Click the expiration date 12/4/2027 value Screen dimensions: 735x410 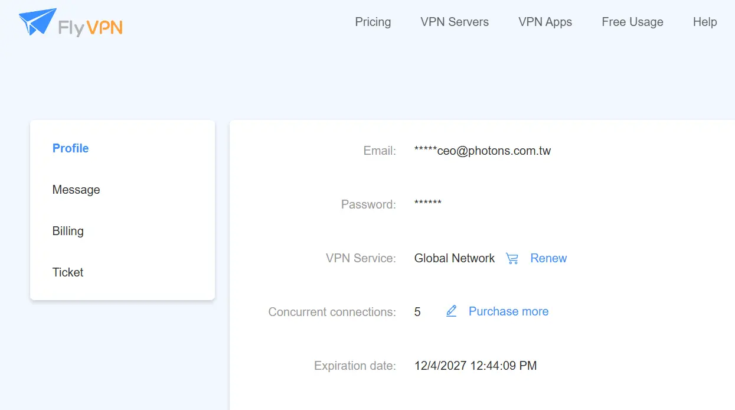tap(475, 366)
